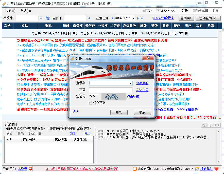Click the 证件号码 passenger column header
Image resolution: width=224 pixels, height=174 pixels.
38,140
